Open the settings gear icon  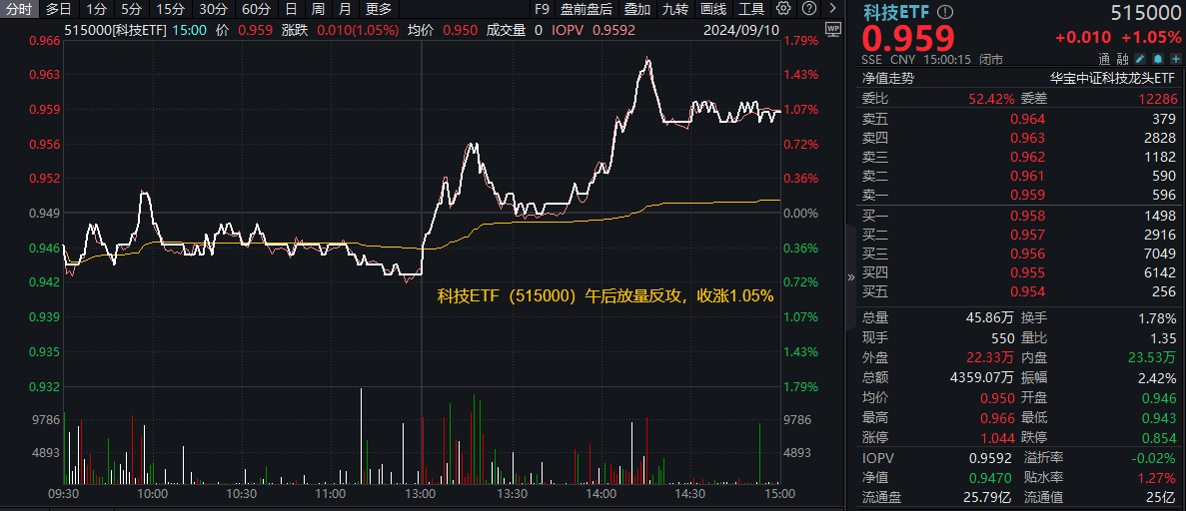[783, 9]
